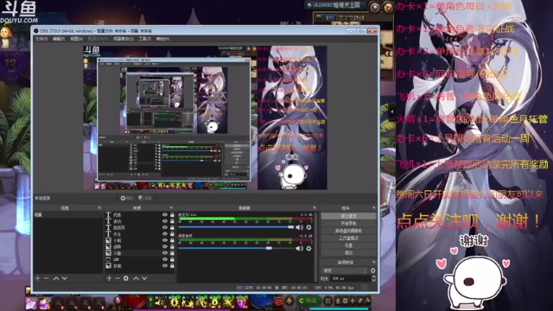Screen dimensions: 553x311
Task: Toggle visibility eye for the 活动 source
Action: click(x=165, y=221)
